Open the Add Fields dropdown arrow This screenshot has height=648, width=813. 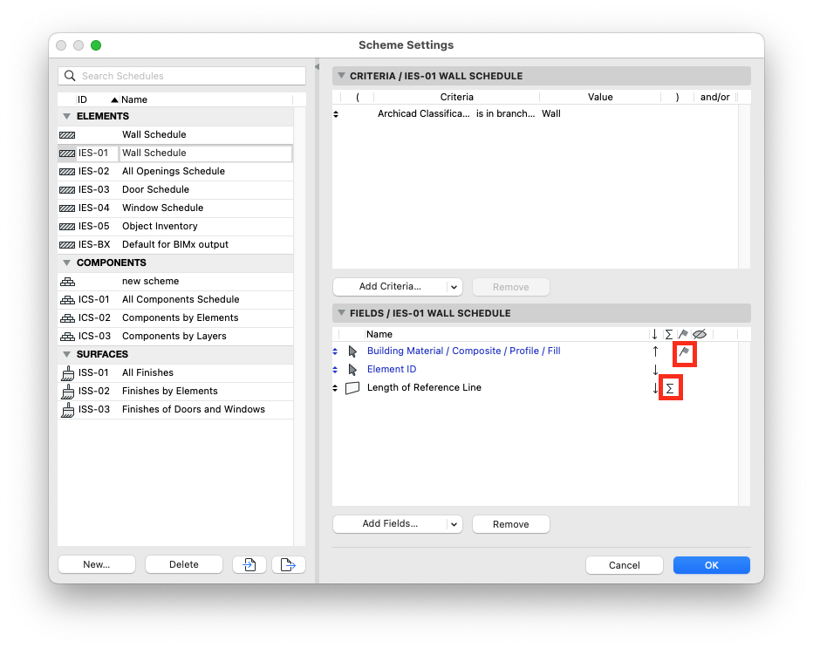[454, 524]
